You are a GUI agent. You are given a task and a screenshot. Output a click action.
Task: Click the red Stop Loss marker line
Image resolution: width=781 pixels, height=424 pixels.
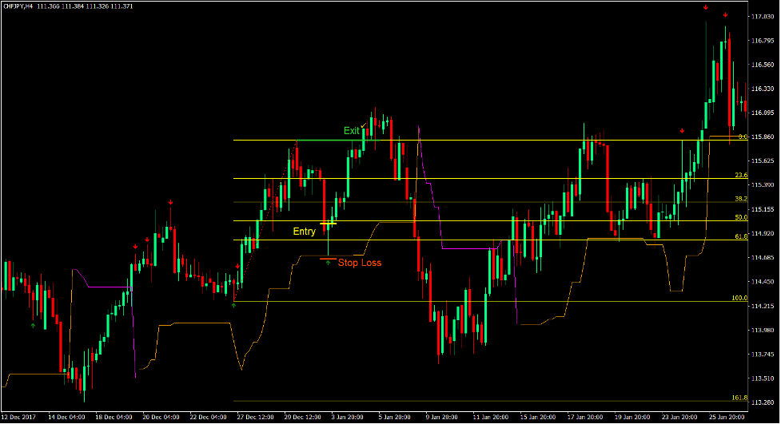[x=328, y=258]
